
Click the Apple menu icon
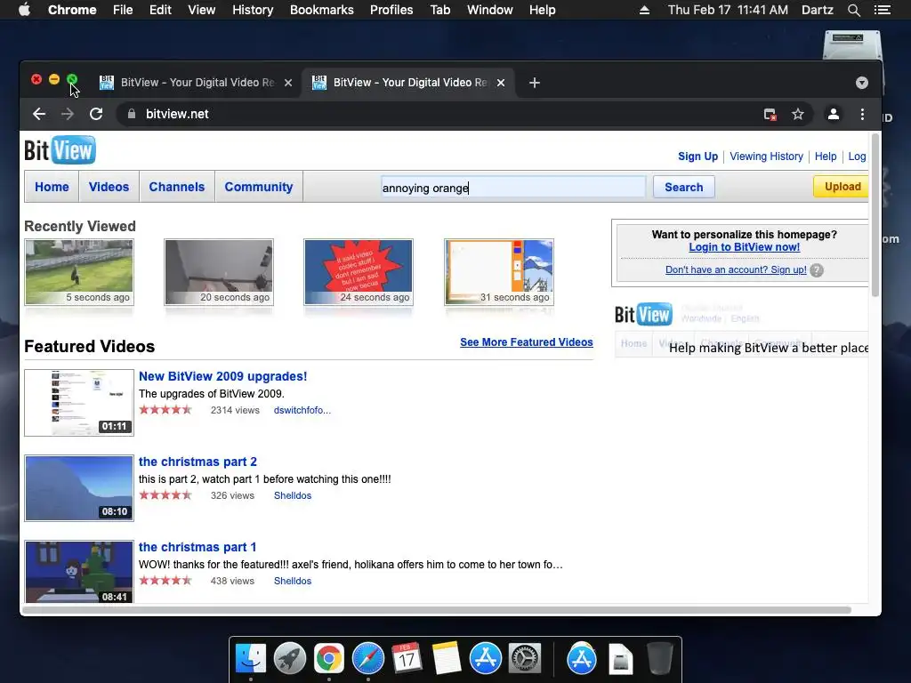24,10
